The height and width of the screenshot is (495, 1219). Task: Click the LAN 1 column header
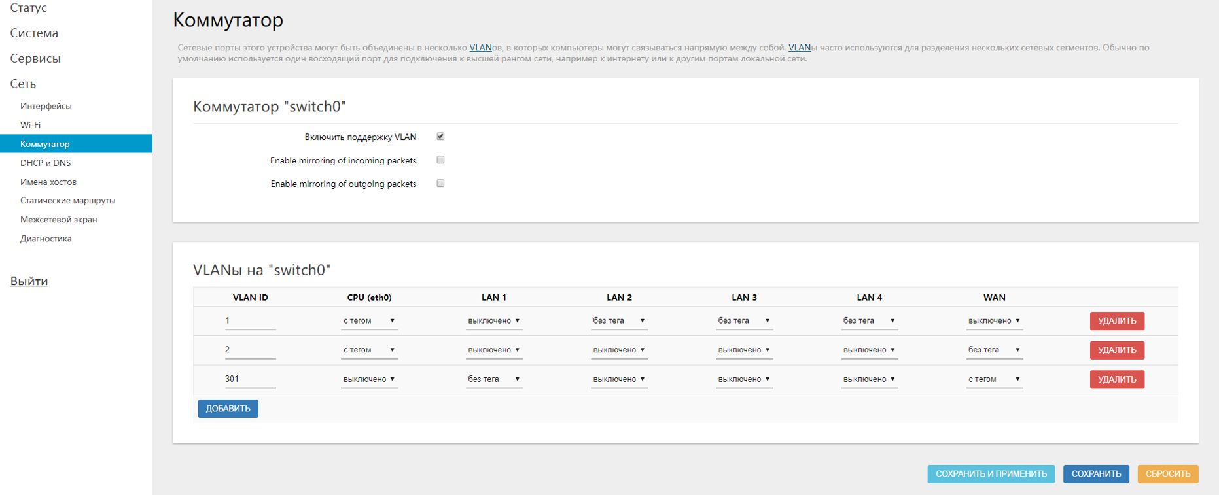coord(494,298)
